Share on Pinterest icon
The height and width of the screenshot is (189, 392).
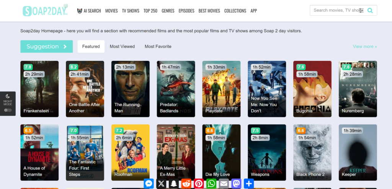(x=199, y=184)
